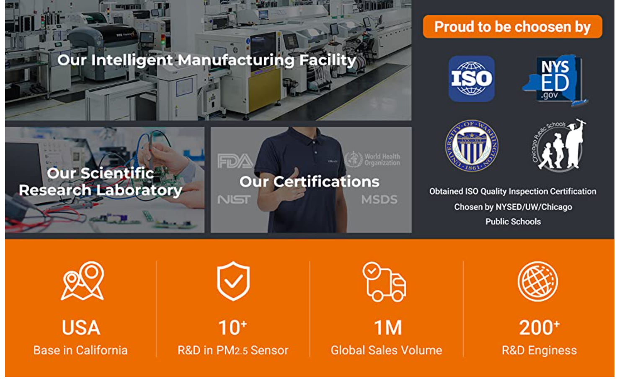Image resolution: width=622 pixels, height=382 pixels.
Task: Click 'Our Certifications' heading
Action: pos(309,181)
